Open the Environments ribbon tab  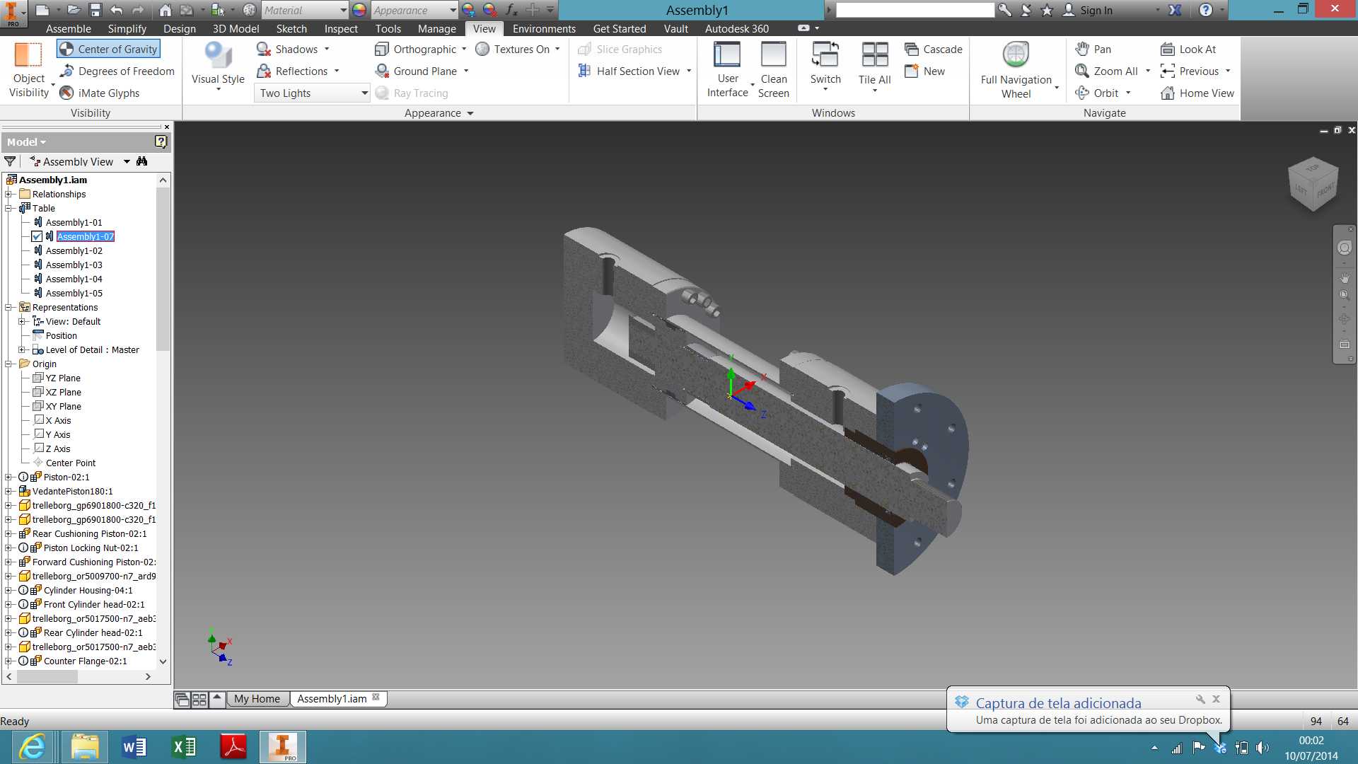544,28
